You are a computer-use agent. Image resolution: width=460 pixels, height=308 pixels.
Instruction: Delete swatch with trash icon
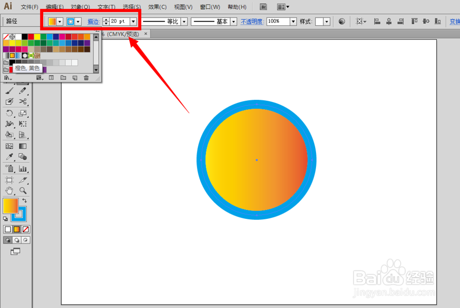coord(86,78)
